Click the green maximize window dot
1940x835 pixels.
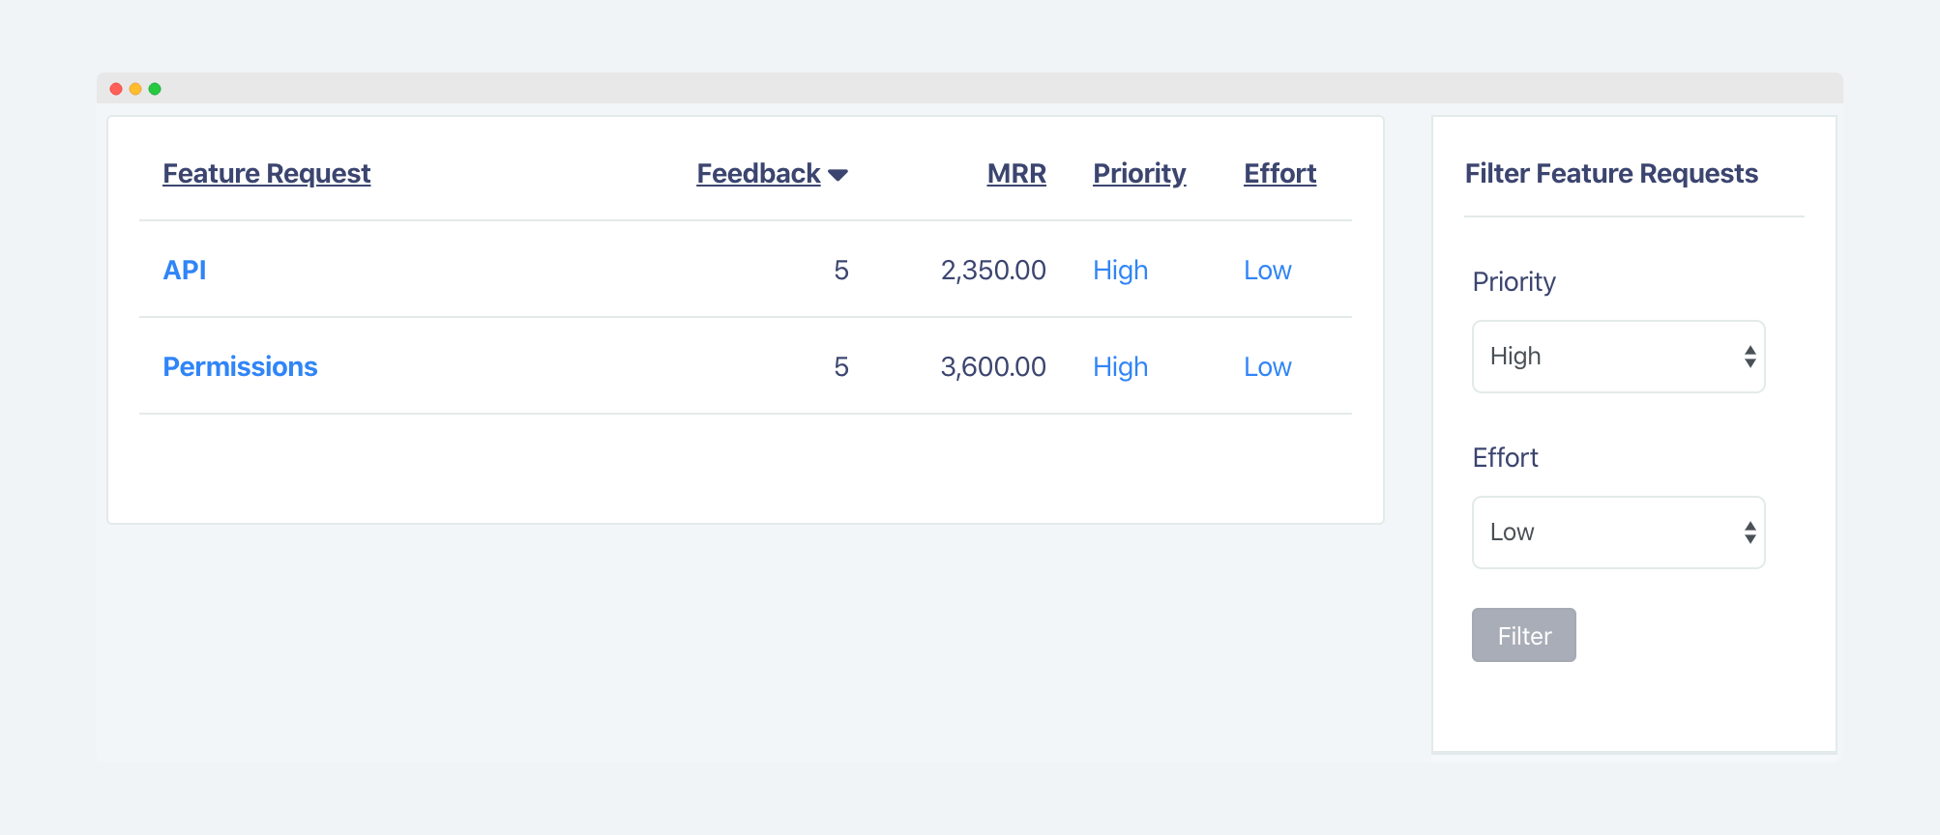(155, 89)
